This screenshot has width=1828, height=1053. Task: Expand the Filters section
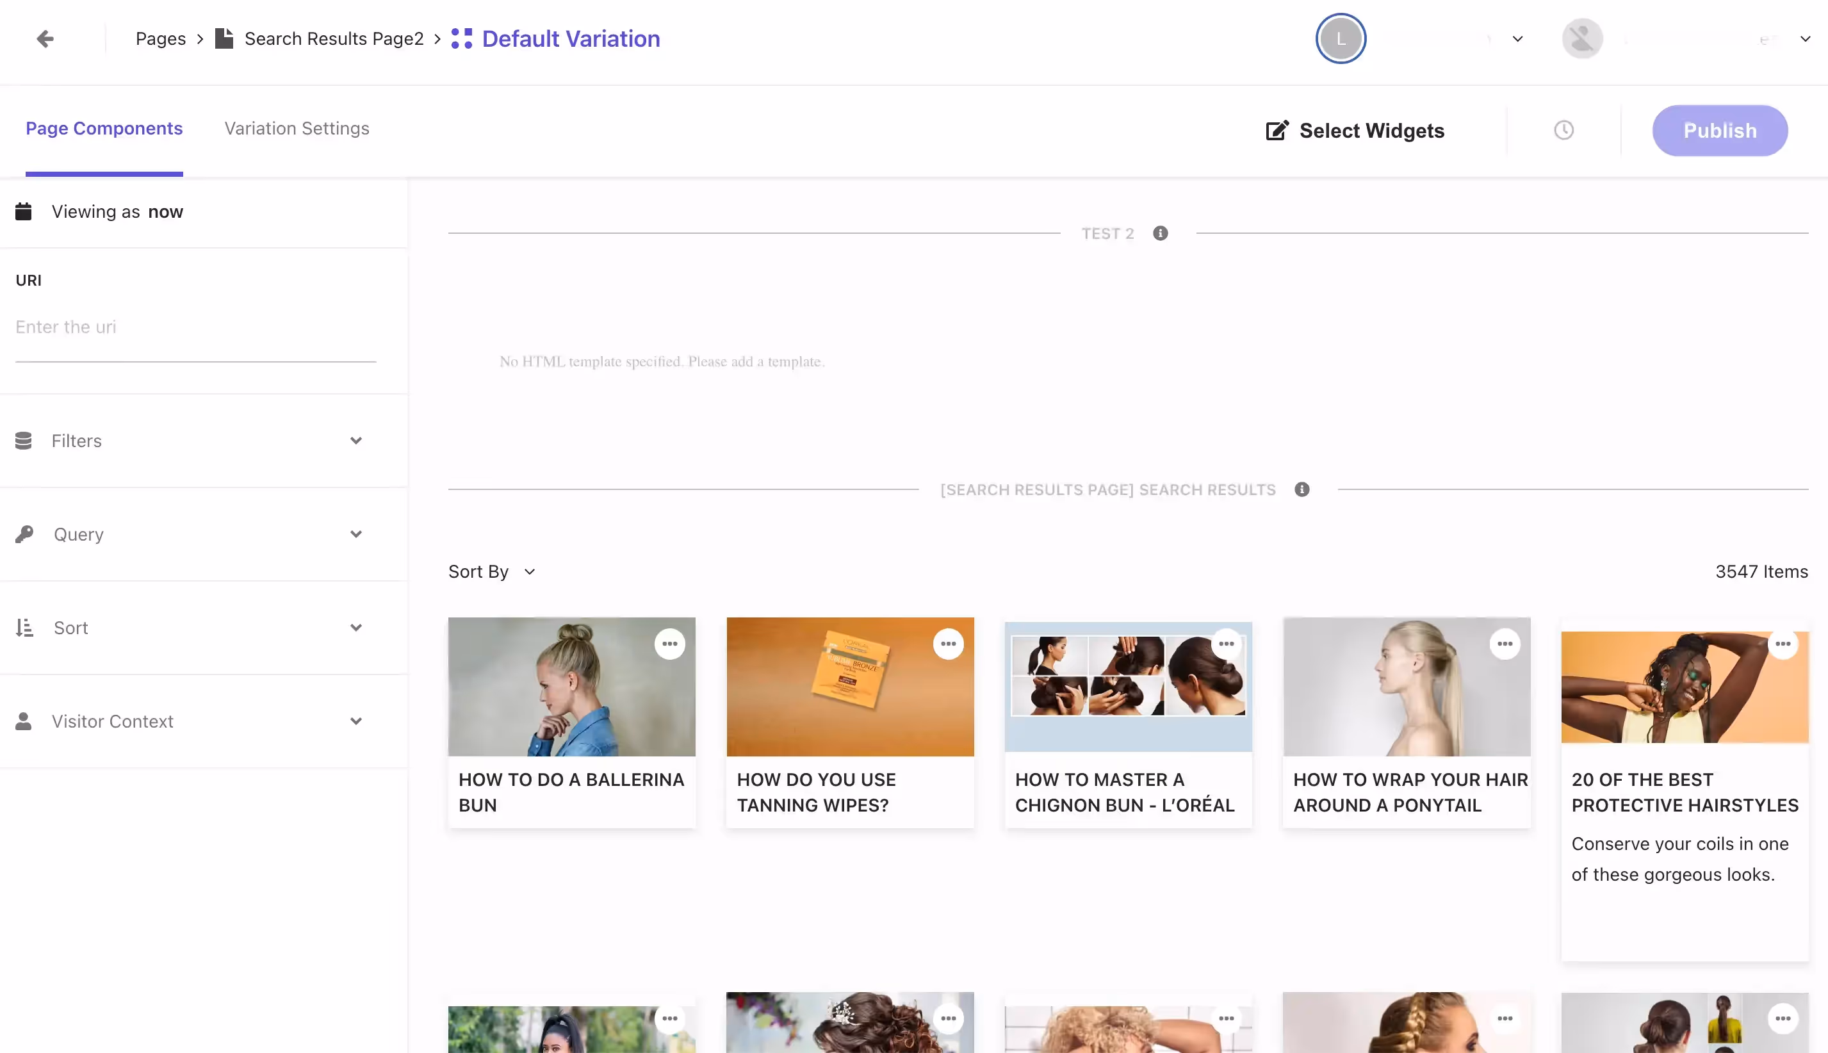pos(355,441)
